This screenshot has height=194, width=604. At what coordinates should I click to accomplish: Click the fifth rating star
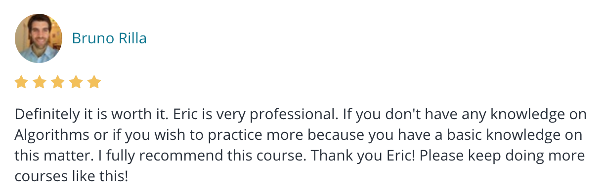tap(94, 82)
